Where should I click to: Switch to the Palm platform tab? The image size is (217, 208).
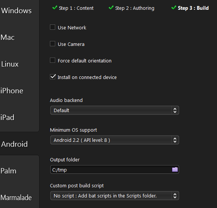pos(8,171)
